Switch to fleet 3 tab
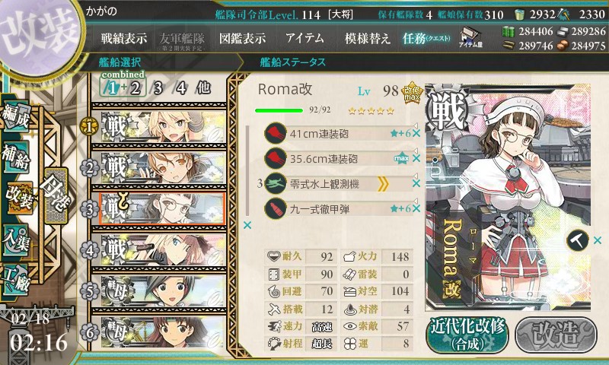Viewport: 609px width, 365px height. (158, 88)
